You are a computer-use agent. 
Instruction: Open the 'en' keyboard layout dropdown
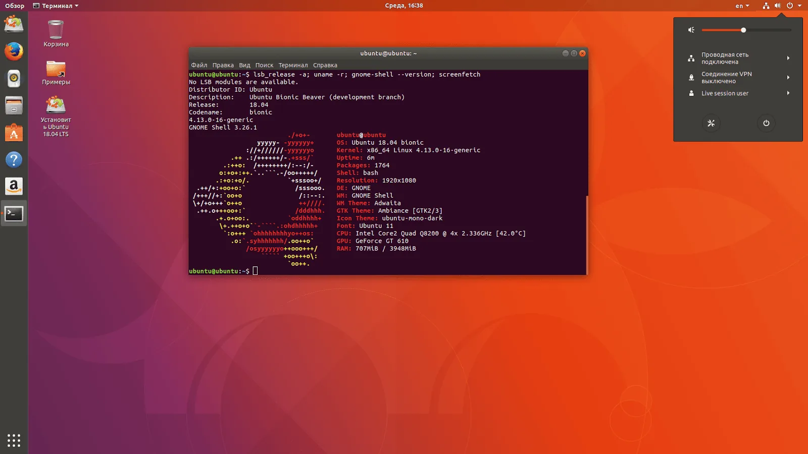(741, 6)
